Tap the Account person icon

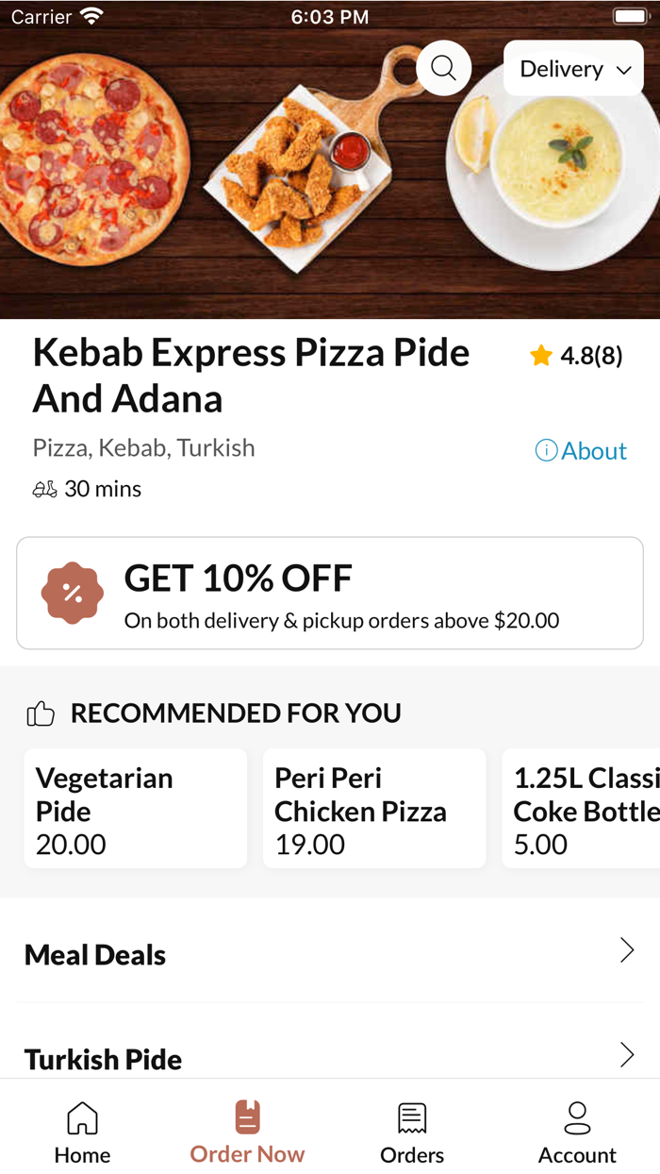576,1117
